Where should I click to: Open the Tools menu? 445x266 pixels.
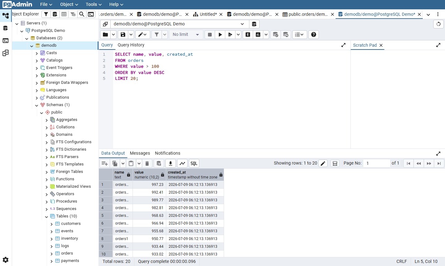(94, 4)
